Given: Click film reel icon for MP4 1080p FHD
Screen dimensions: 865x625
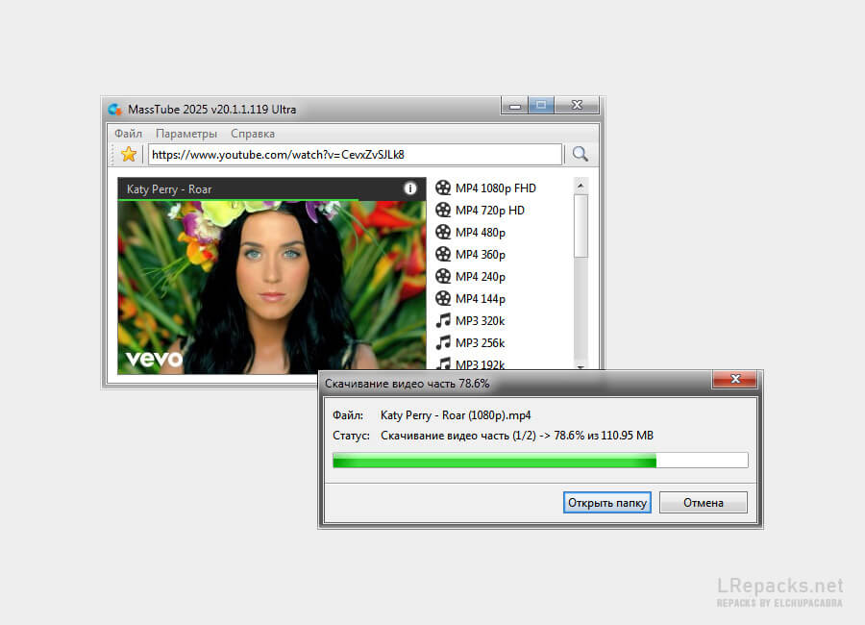Looking at the screenshot, I should (443, 187).
